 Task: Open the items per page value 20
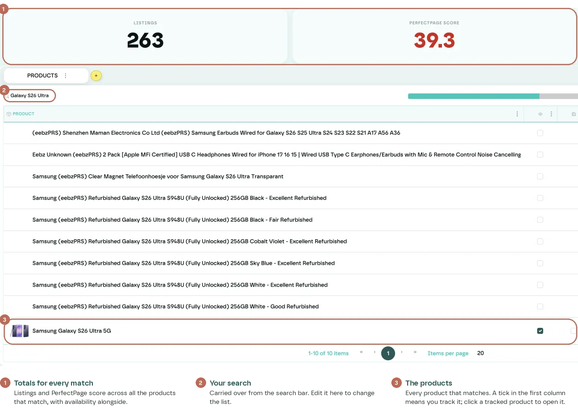click(x=481, y=353)
